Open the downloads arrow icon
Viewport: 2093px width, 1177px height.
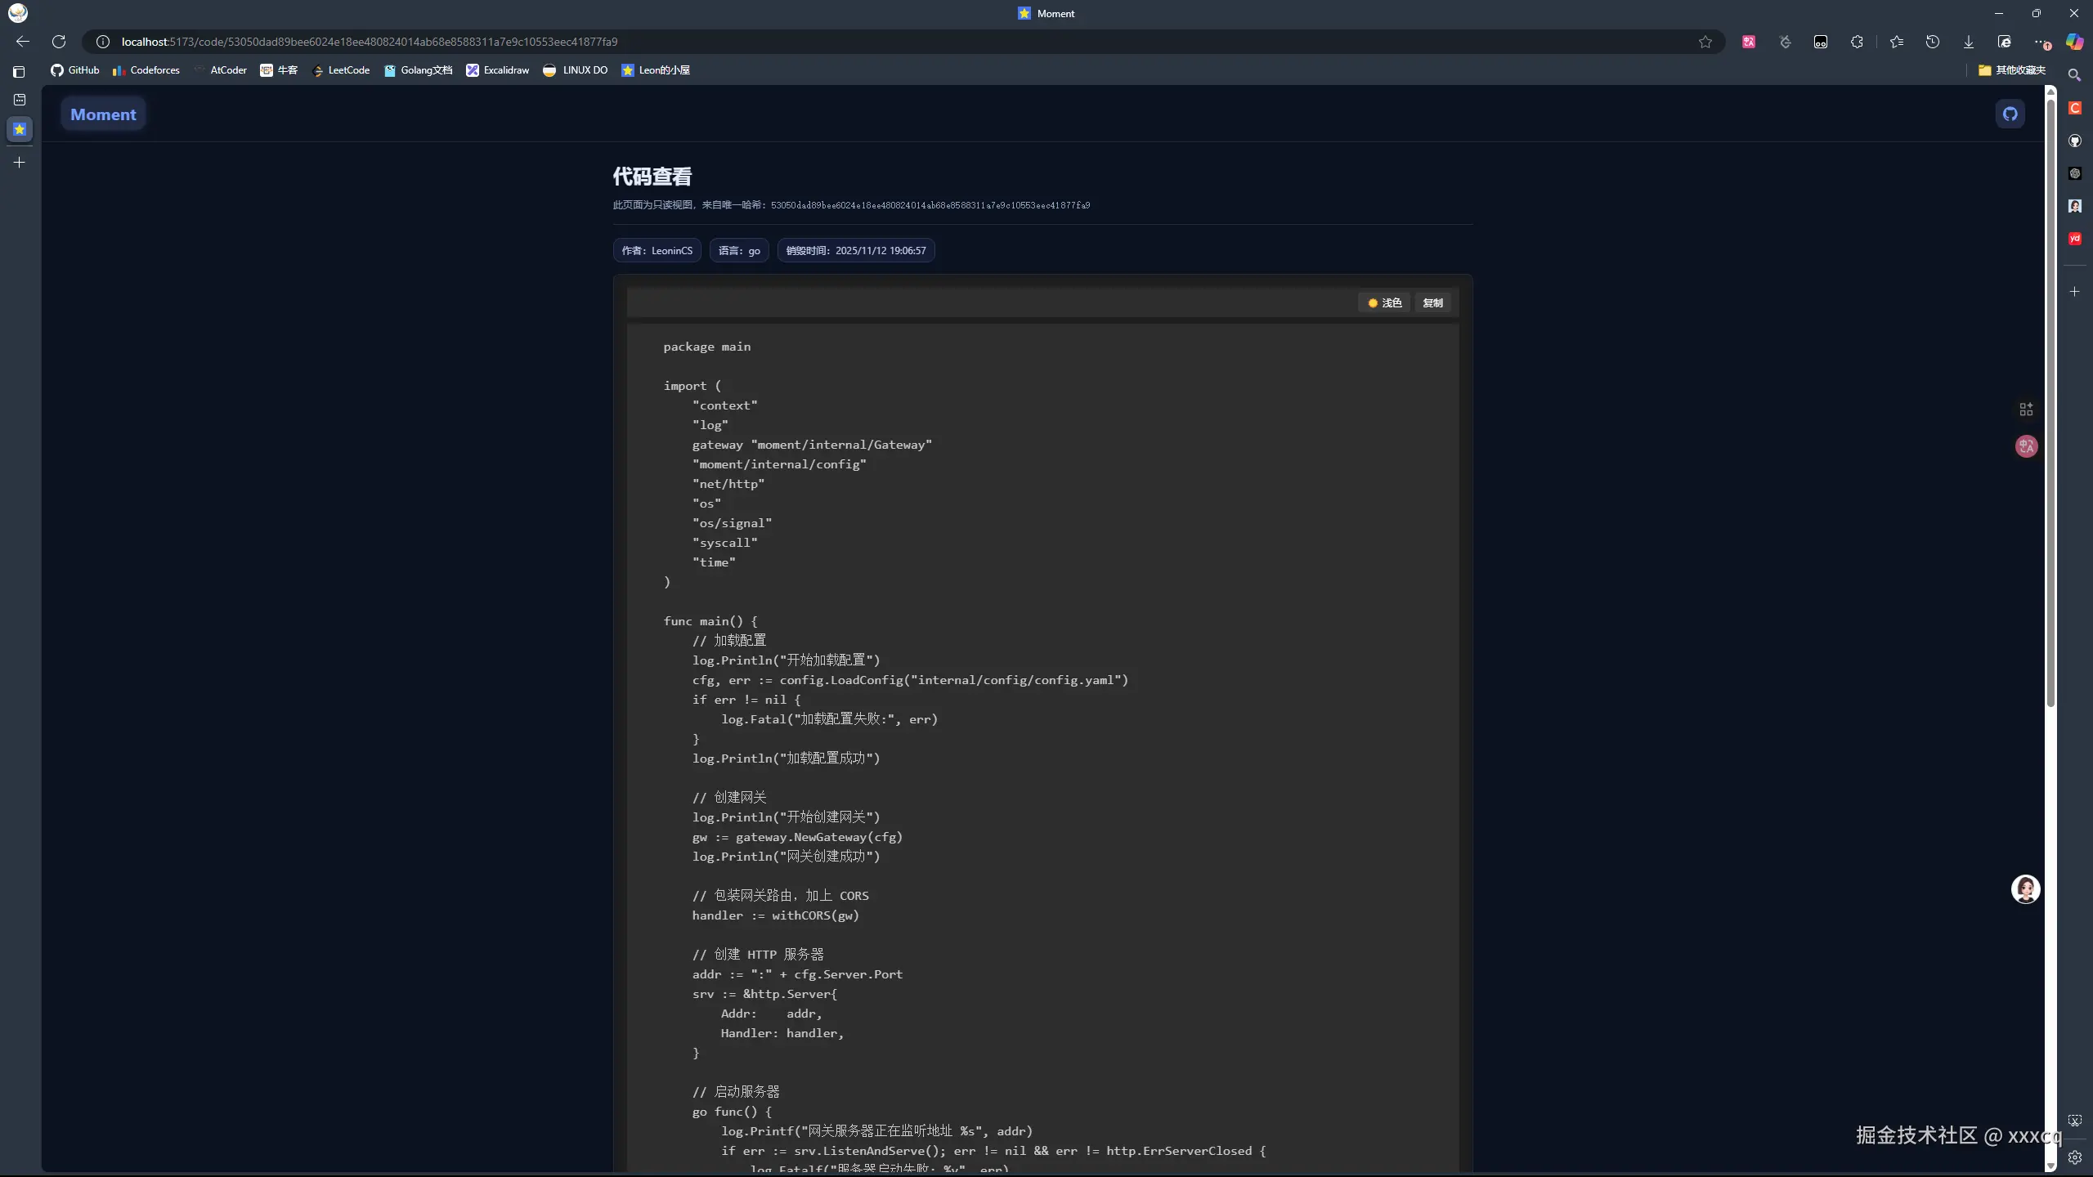click(x=1969, y=42)
